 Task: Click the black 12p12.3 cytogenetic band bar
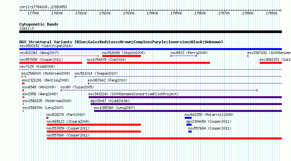(150, 32)
